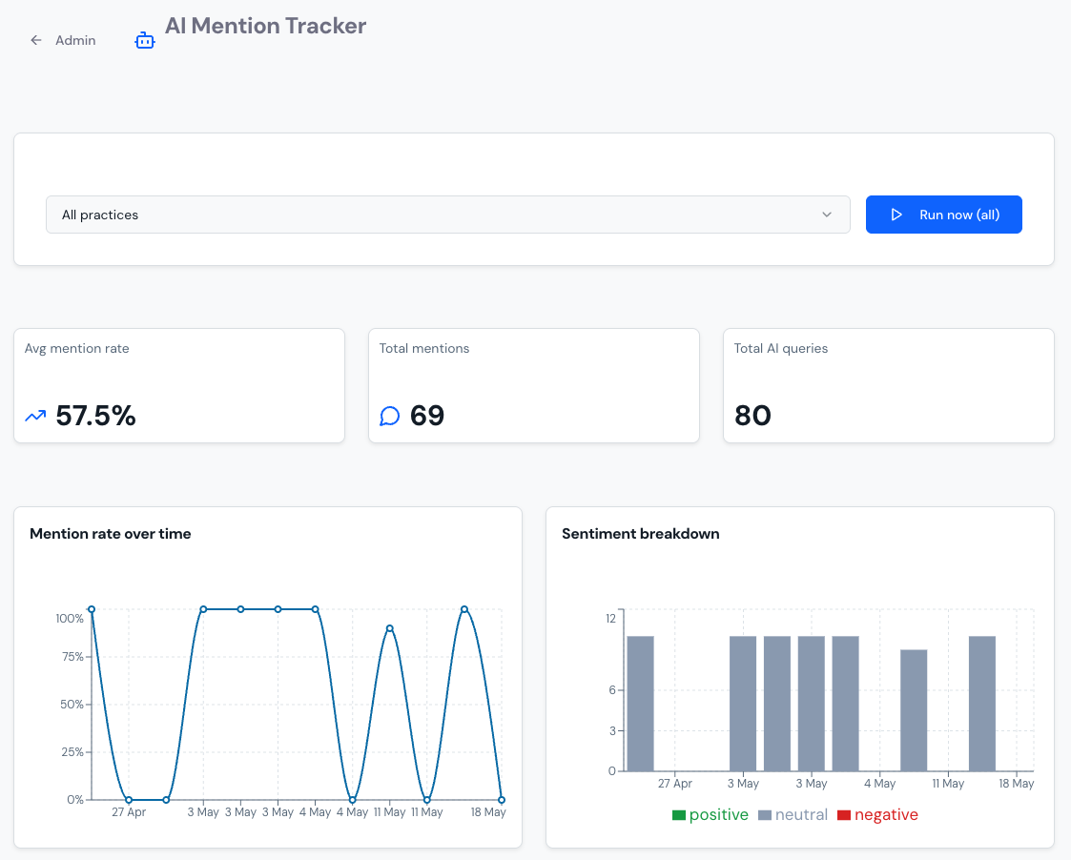Click the red negative legend swatch
Image resolution: width=1071 pixels, height=860 pixels.
point(844,815)
